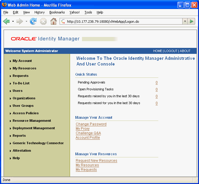Image resolution: width=199 pixels, height=184 pixels.
Task: Open the Yahoo! menu
Action: [x=75, y=12]
